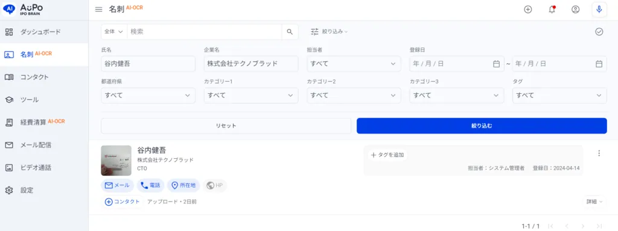Click the blue 絞り込む button

(x=482, y=126)
